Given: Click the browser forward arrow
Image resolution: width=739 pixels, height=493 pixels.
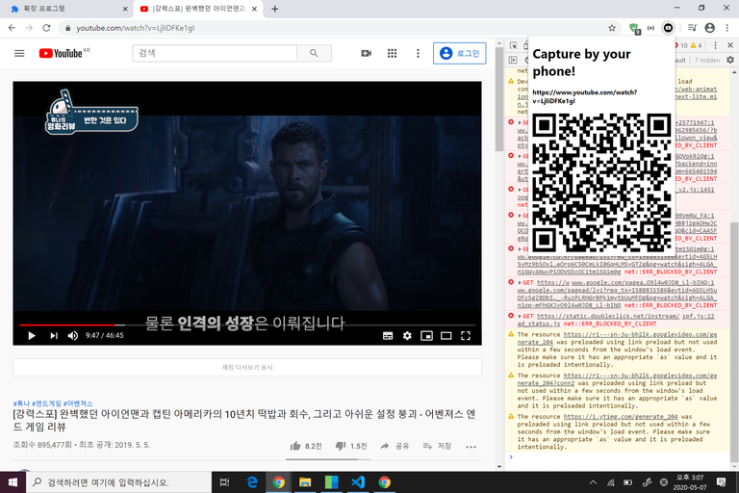Looking at the screenshot, I should click(29, 28).
